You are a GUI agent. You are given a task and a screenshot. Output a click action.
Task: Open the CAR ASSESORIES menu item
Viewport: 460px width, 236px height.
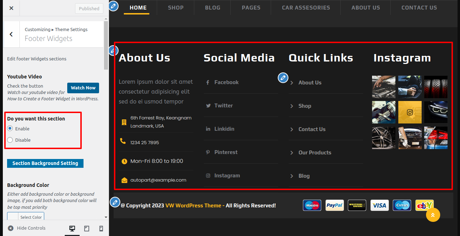click(x=306, y=7)
